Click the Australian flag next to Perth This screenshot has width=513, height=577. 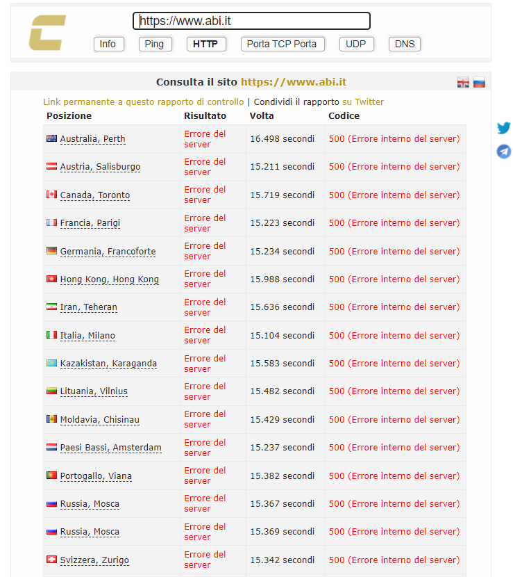[x=51, y=138]
